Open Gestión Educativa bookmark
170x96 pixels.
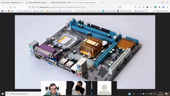(66, 11)
